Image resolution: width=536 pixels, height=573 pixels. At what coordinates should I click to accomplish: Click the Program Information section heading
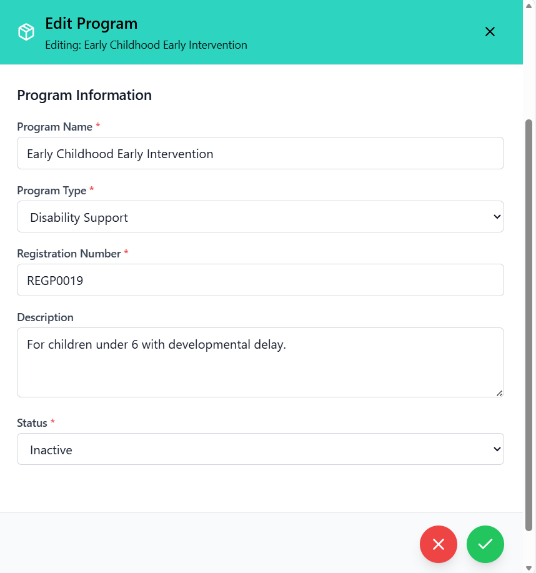coord(84,96)
